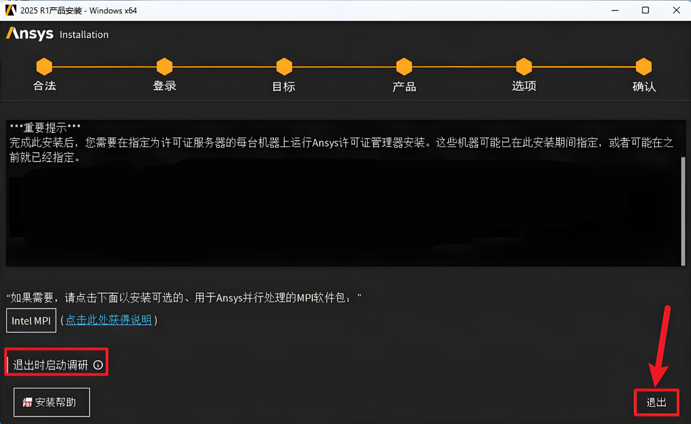Image resolution: width=691 pixels, height=424 pixels.
Task: Click the 登录 step hexagon
Action: coord(165,67)
